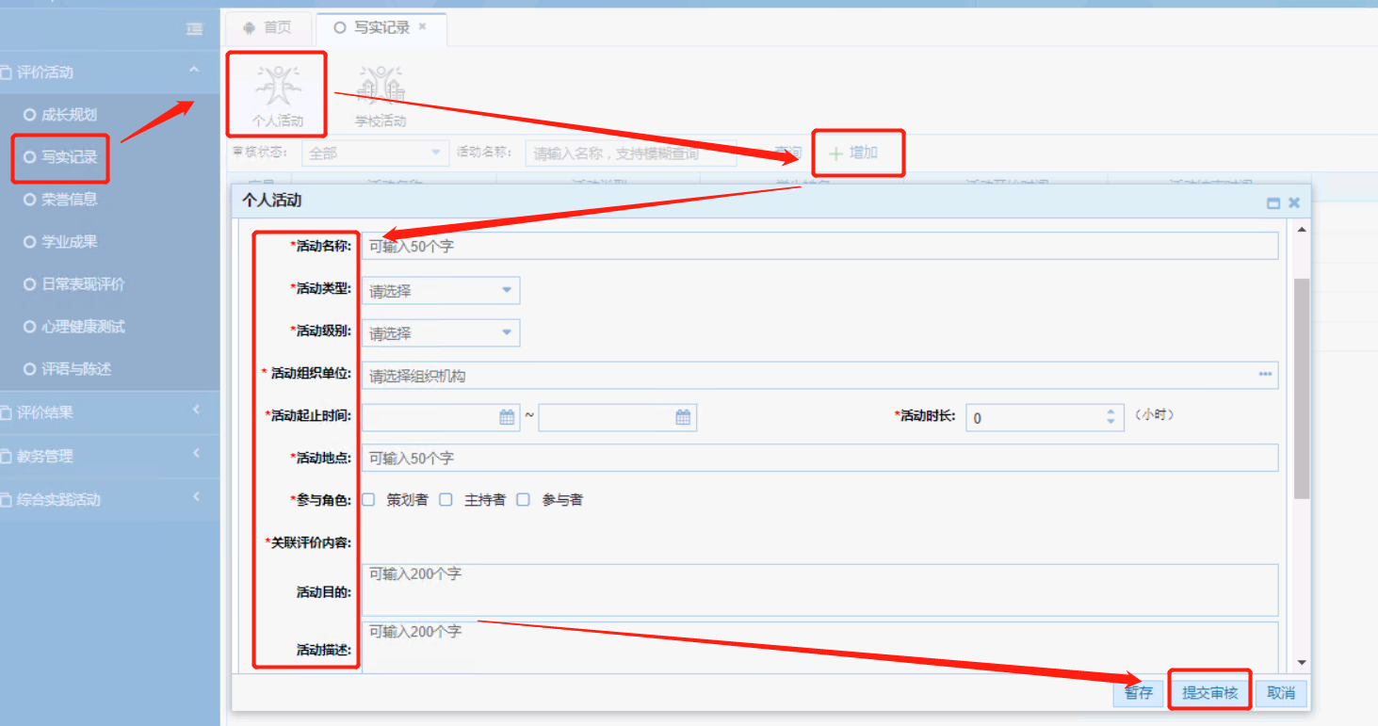Maximize the 个人活动 dialog
1378x726 pixels.
1273,202
